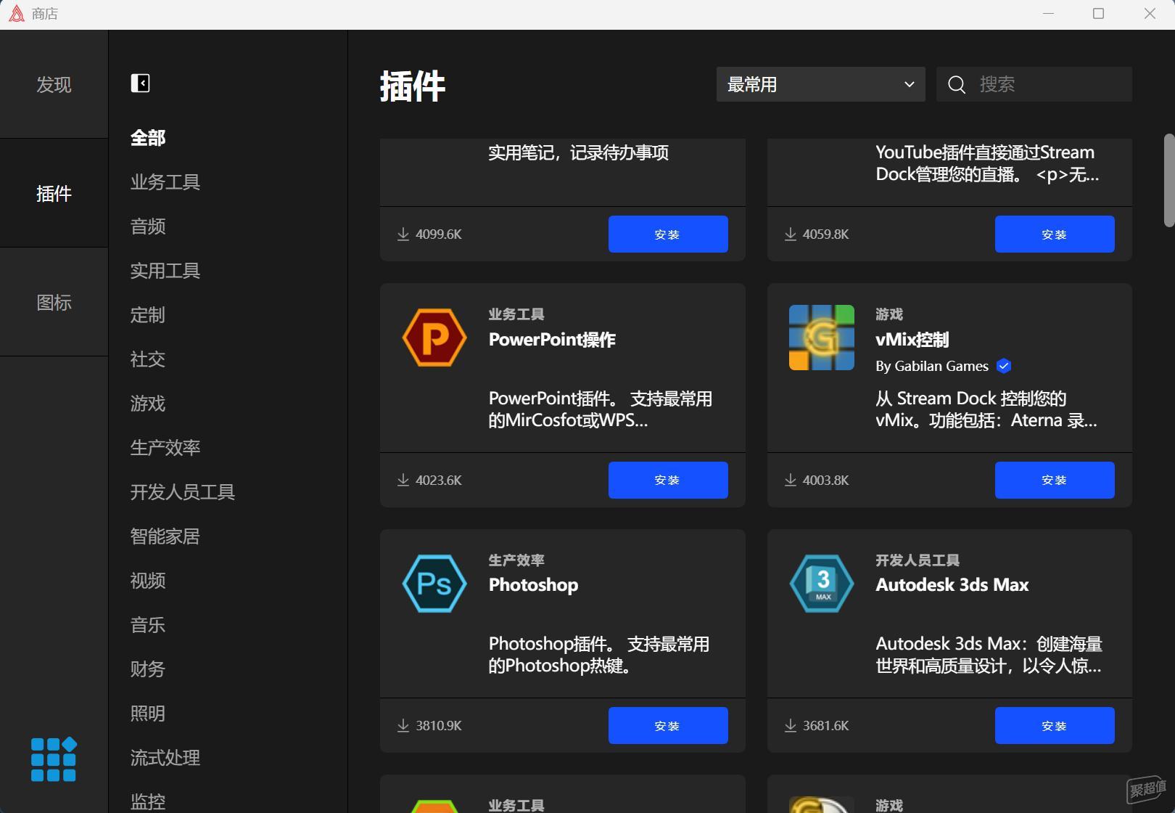1175x813 pixels.
Task: Install the plugin with 4099.6K downloads
Action: (668, 234)
